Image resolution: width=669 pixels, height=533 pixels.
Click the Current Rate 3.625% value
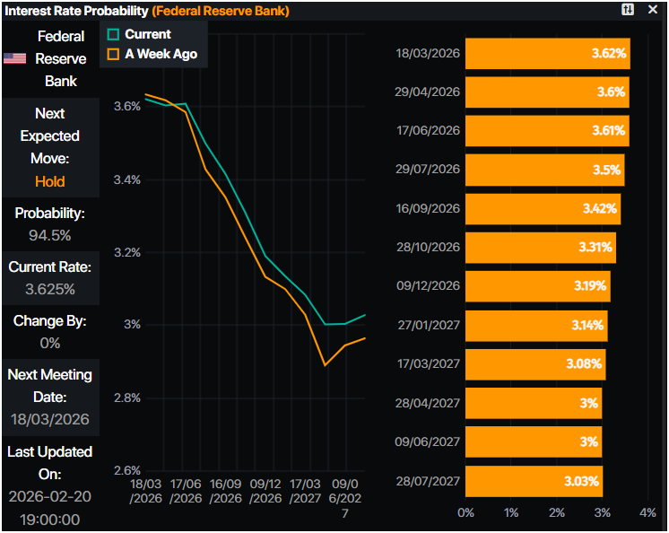[50, 290]
